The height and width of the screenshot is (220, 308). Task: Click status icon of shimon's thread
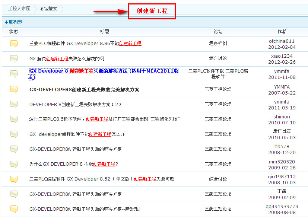click(x=13, y=119)
